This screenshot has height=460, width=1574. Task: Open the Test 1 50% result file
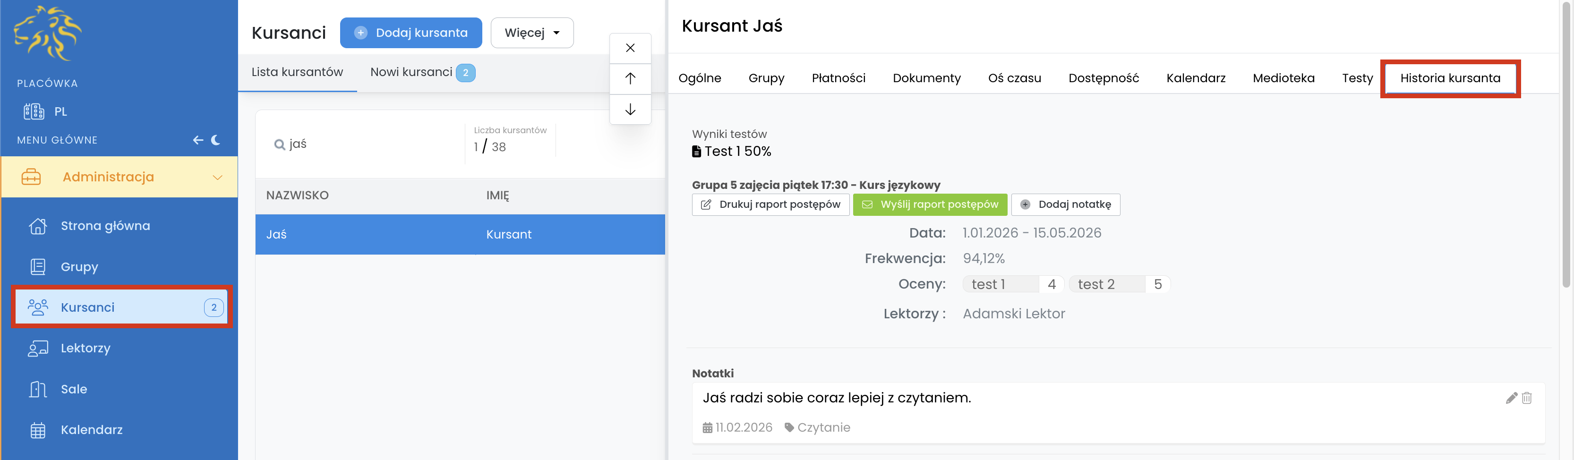[x=731, y=152]
